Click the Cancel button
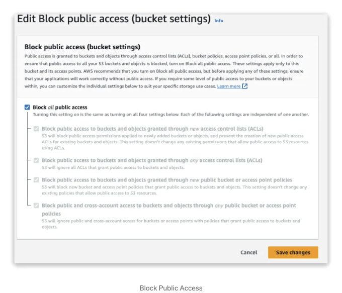The height and width of the screenshot is (293, 342). (249, 252)
